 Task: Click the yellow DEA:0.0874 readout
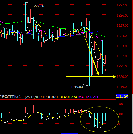pyautogui.click(x=68, y=97)
